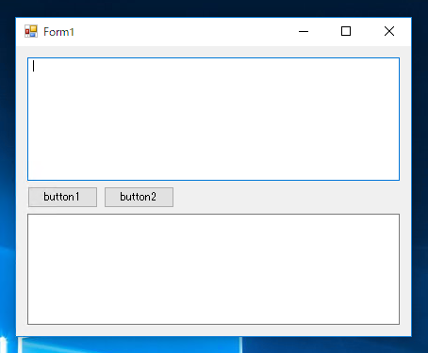Open the Form1 window system icon

click(x=31, y=31)
